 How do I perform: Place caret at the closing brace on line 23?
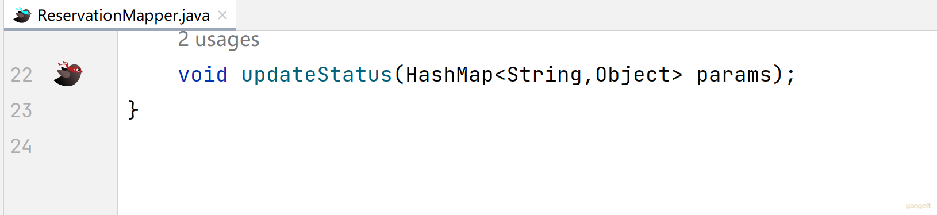[x=133, y=110]
